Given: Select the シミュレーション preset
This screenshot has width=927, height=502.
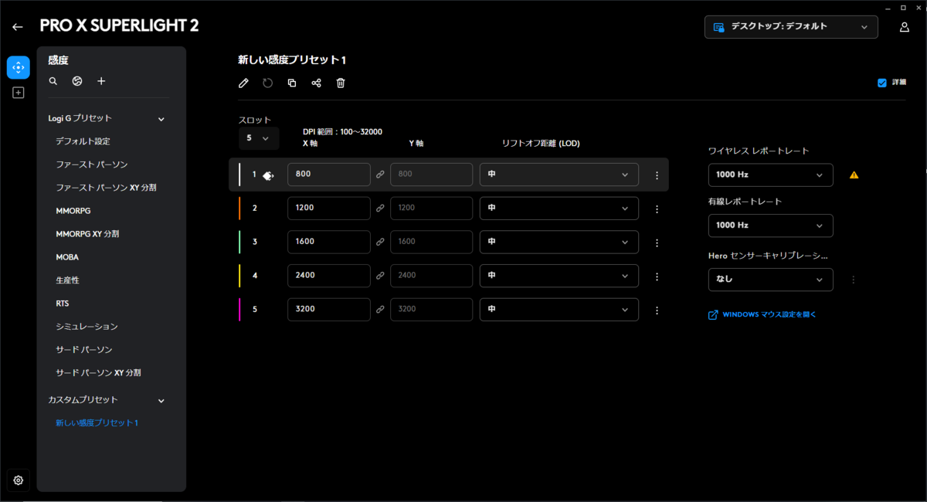Looking at the screenshot, I should coord(87,327).
